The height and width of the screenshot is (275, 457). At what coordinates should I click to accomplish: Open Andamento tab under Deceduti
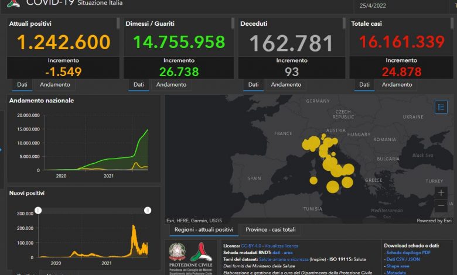click(286, 85)
